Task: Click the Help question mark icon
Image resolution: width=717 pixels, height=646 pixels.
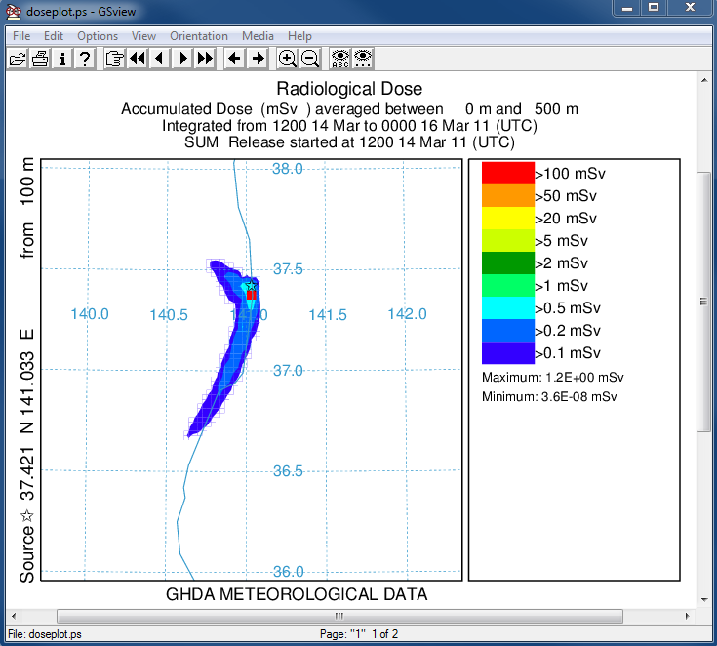Action: 85,59
